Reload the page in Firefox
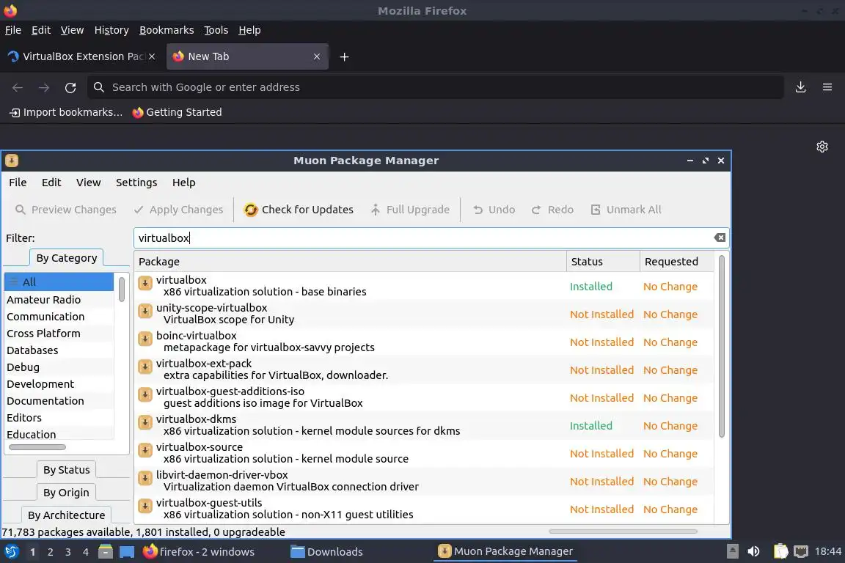This screenshot has height=563, width=845. (70, 87)
